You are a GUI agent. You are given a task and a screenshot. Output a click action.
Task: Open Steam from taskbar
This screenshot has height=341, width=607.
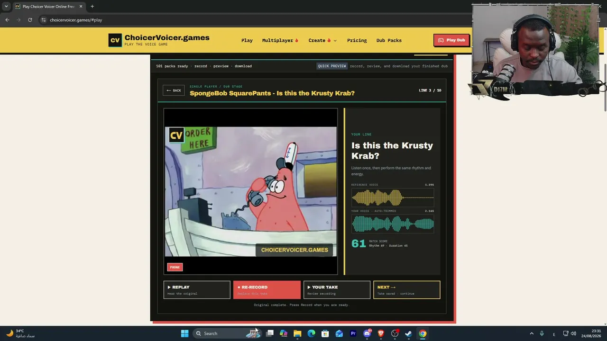(x=408, y=333)
